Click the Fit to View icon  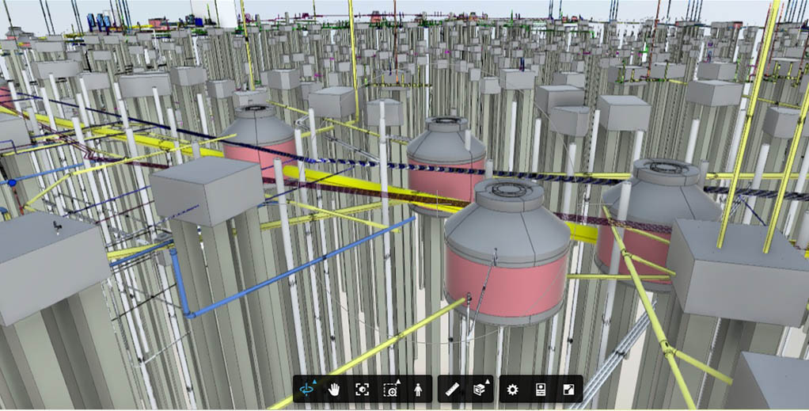tap(362, 389)
